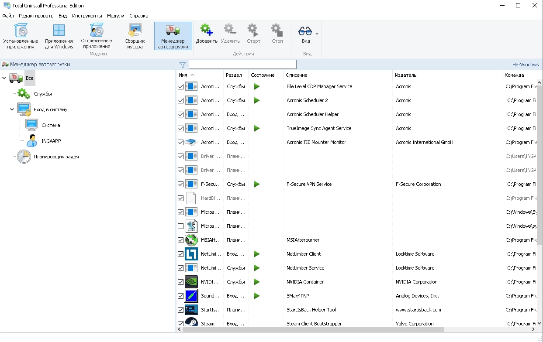Viewport: 543px width, 342px height.
Task: Click the NetLimiter Client row icon
Action: coord(191,254)
